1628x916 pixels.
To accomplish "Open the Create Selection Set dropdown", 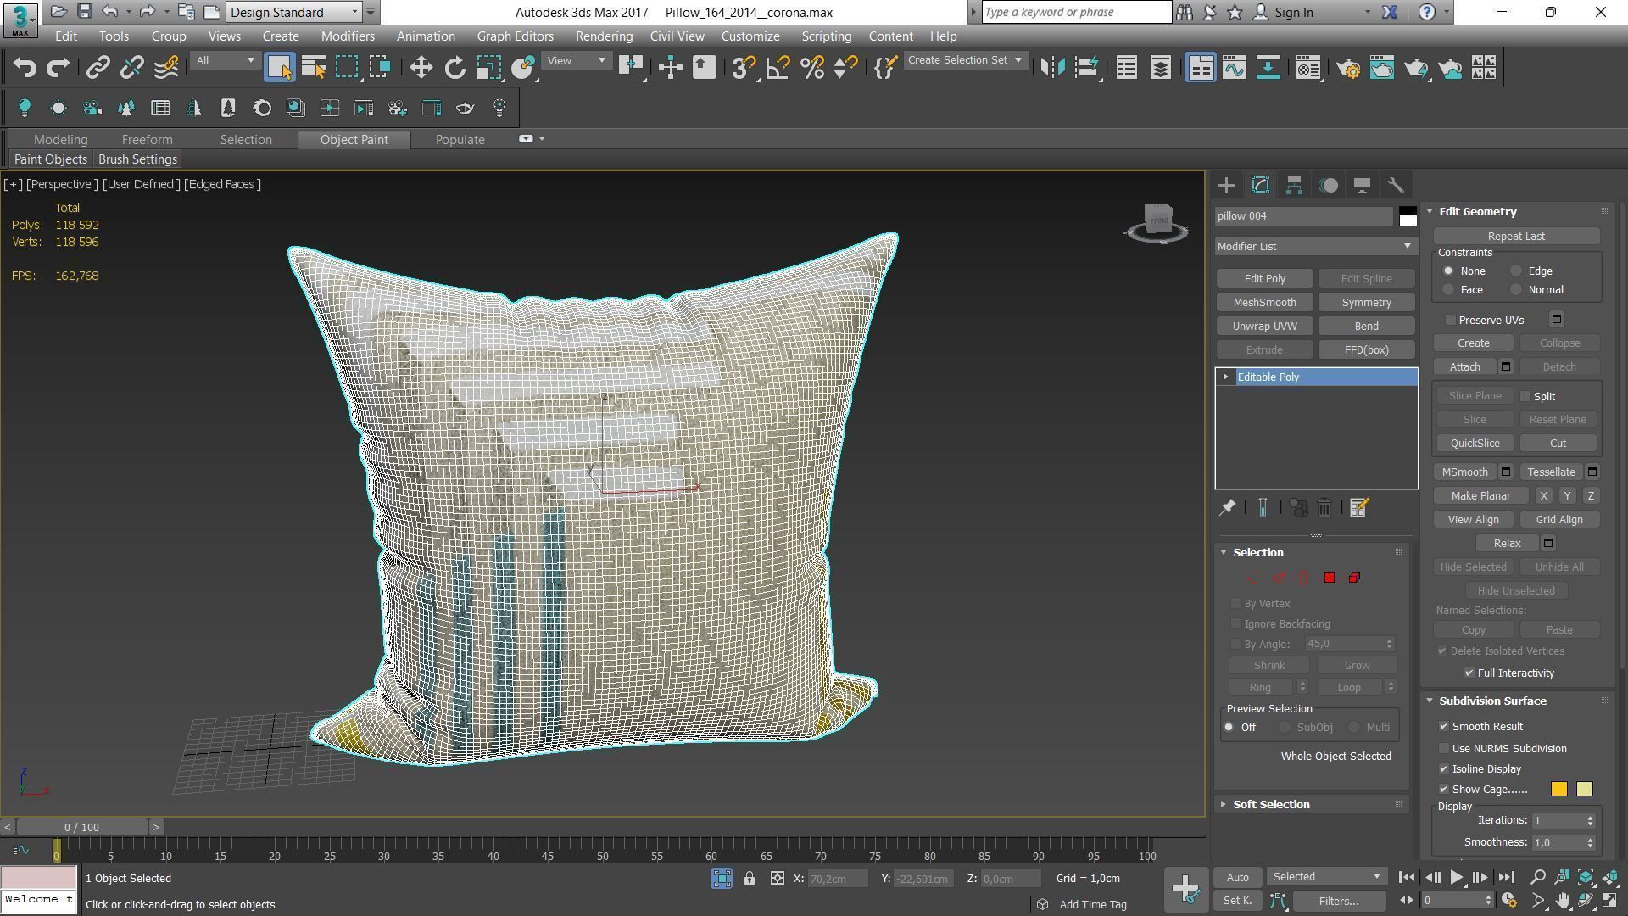I will coord(966,60).
